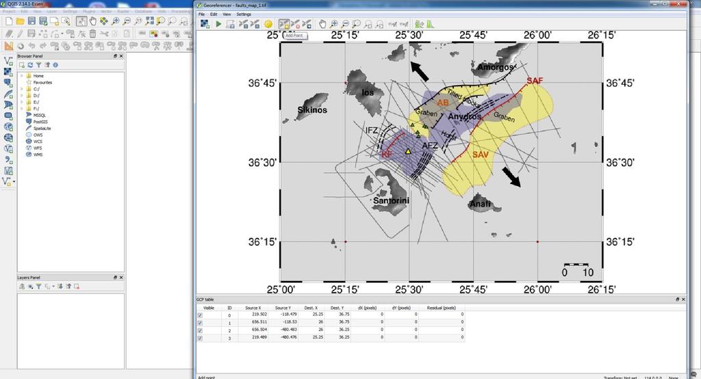Close the Layers Panel
The height and width of the screenshot is (379, 701).
pos(121,278)
